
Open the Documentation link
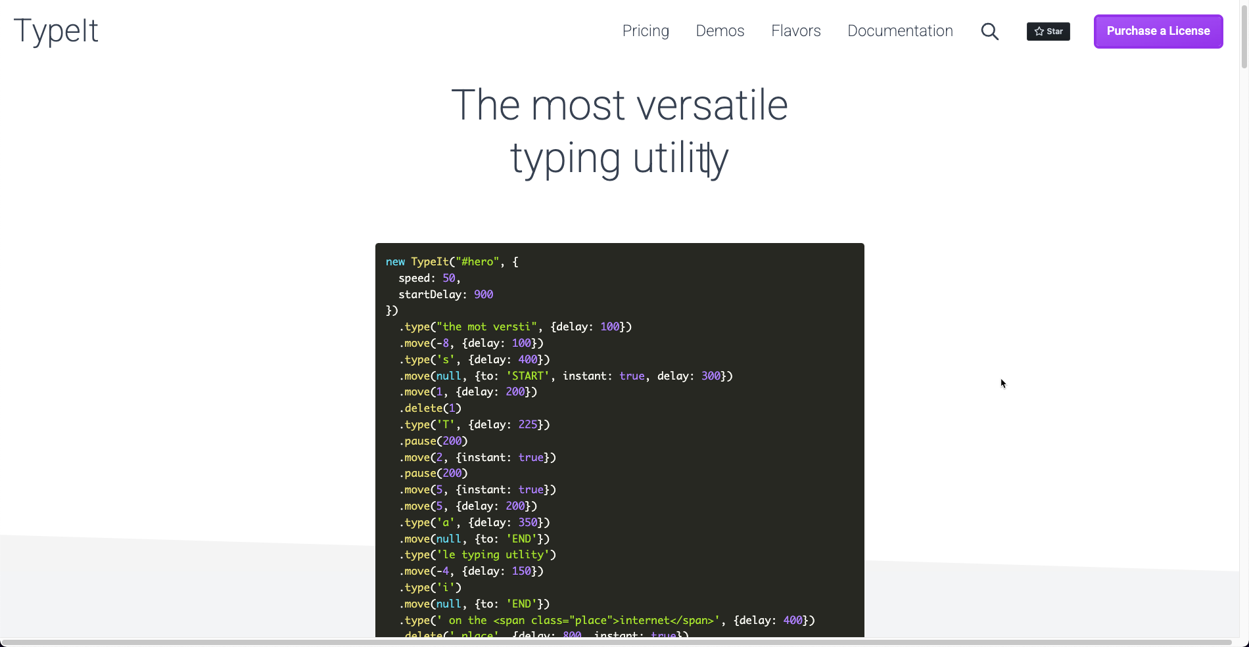click(900, 31)
